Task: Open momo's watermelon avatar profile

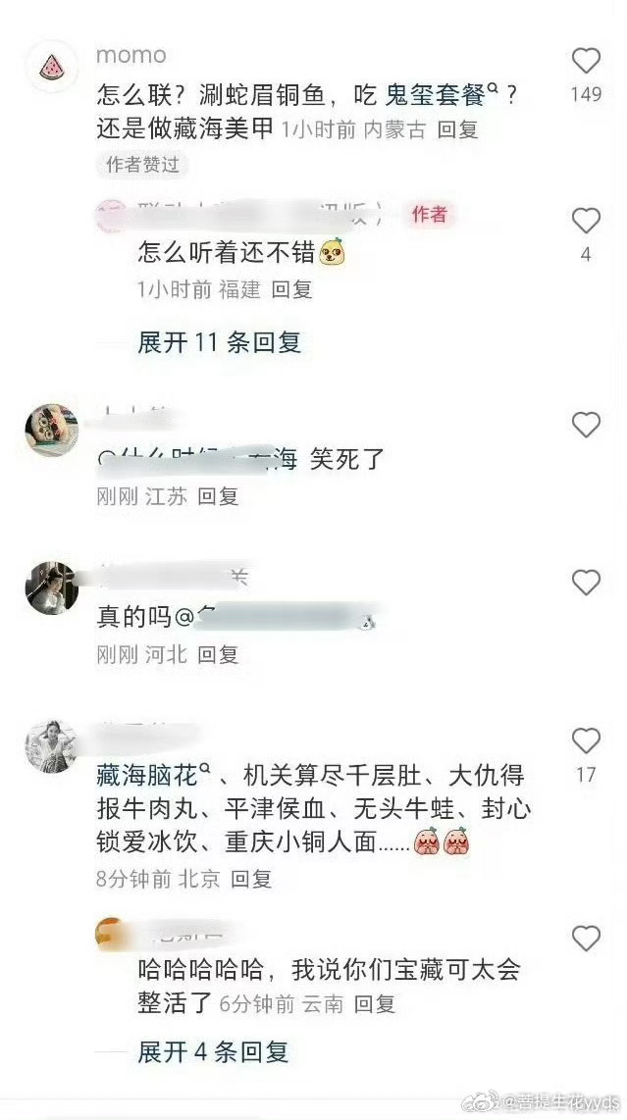Action: point(51,67)
